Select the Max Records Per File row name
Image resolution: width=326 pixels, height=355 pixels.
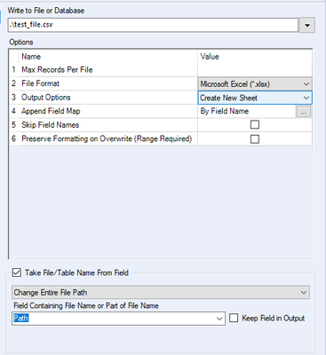click(x=57, y=70)
